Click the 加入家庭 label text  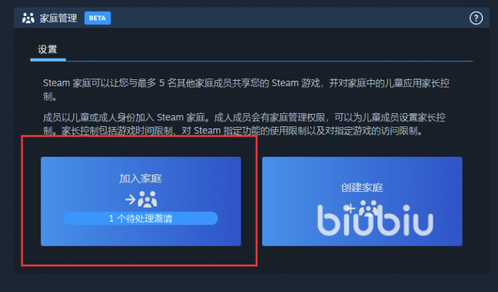pos(141,179)
